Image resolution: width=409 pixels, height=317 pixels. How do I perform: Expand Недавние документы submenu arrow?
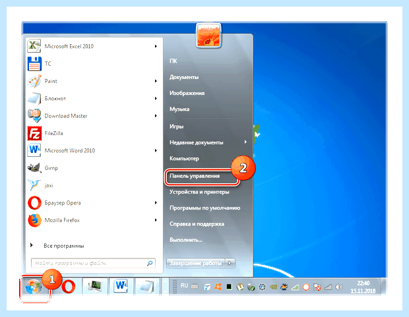point(245,142)
